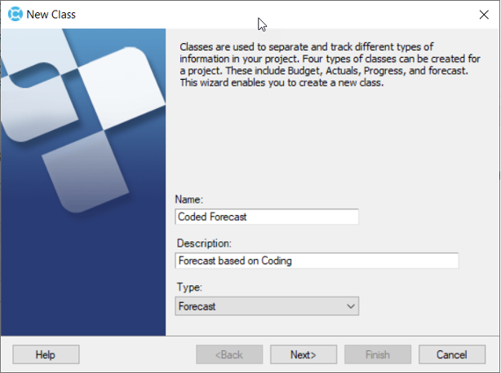Click the Name: label
Image resolution: width=501 pixels, height=373 pixels.
click(188, 200)
